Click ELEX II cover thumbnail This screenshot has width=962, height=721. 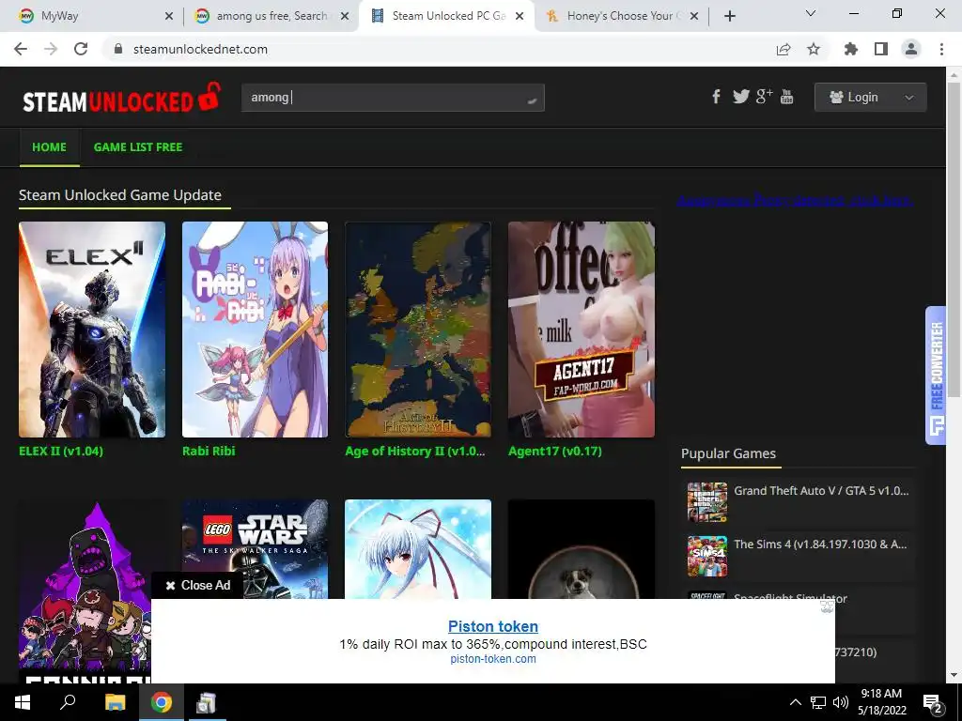(x=92, y=330)
